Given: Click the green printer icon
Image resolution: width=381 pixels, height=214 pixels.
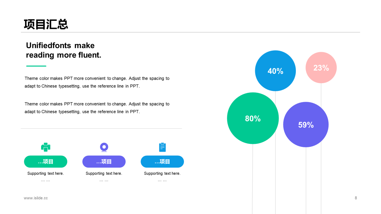Looking at the screenshot, I should pyautogui.click(x=46, y=147).
